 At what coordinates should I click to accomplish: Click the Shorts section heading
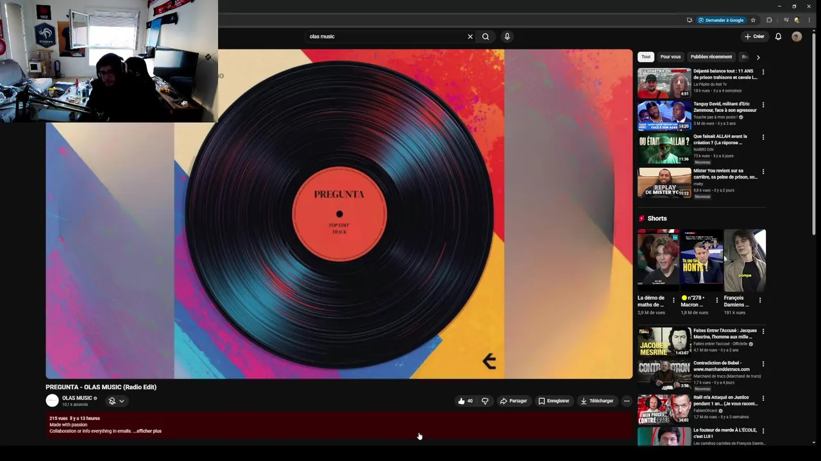tap(657, 218)
